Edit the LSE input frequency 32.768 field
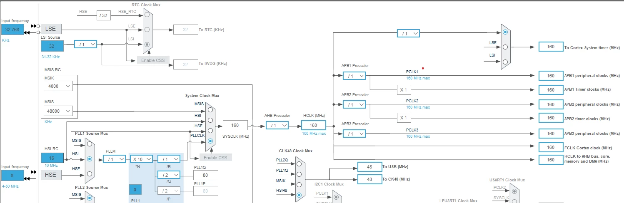The height and width of the screenshot is (203, 624). pyautogui.click(x=12, y=30)
